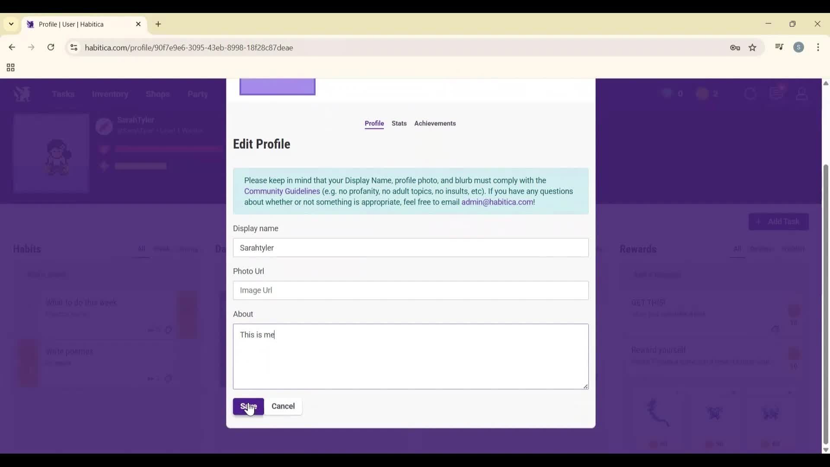
Task: Click the Display name input field
Action: coord(410,248)
